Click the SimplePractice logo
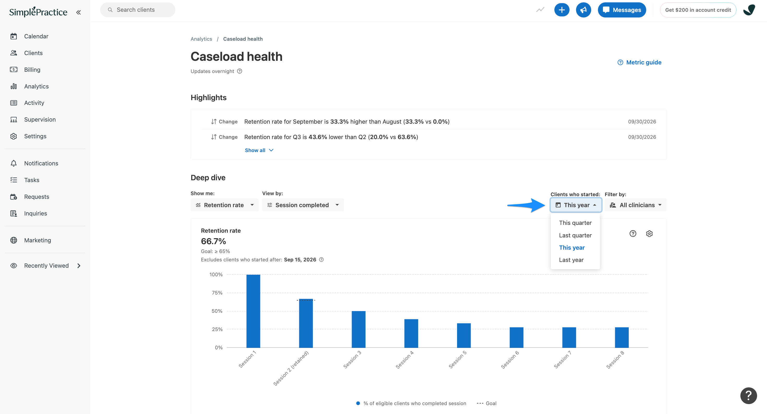Screen dimensions: 767x414 coord(38,11)
